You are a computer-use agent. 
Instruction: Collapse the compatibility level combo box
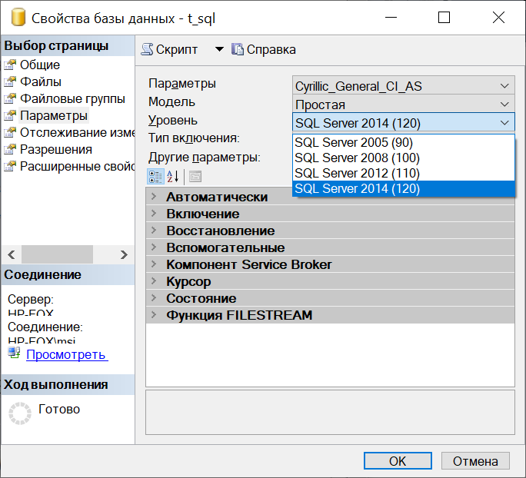click(x=404, y=123)
